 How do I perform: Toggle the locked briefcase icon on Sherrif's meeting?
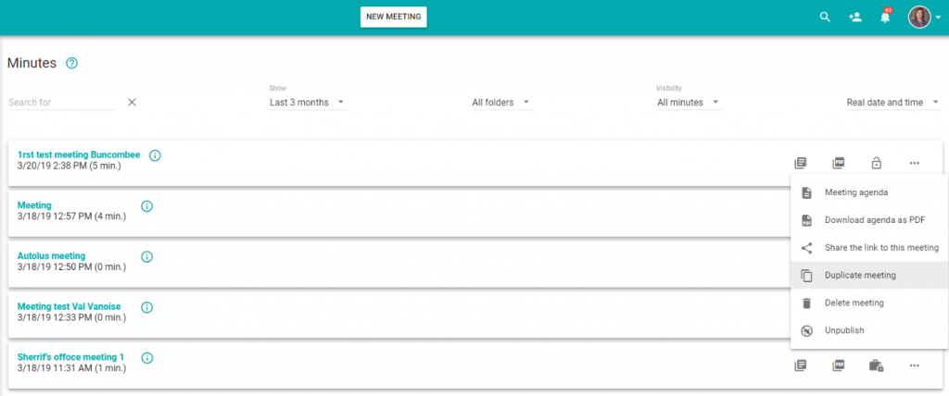(x=876, y=365)
